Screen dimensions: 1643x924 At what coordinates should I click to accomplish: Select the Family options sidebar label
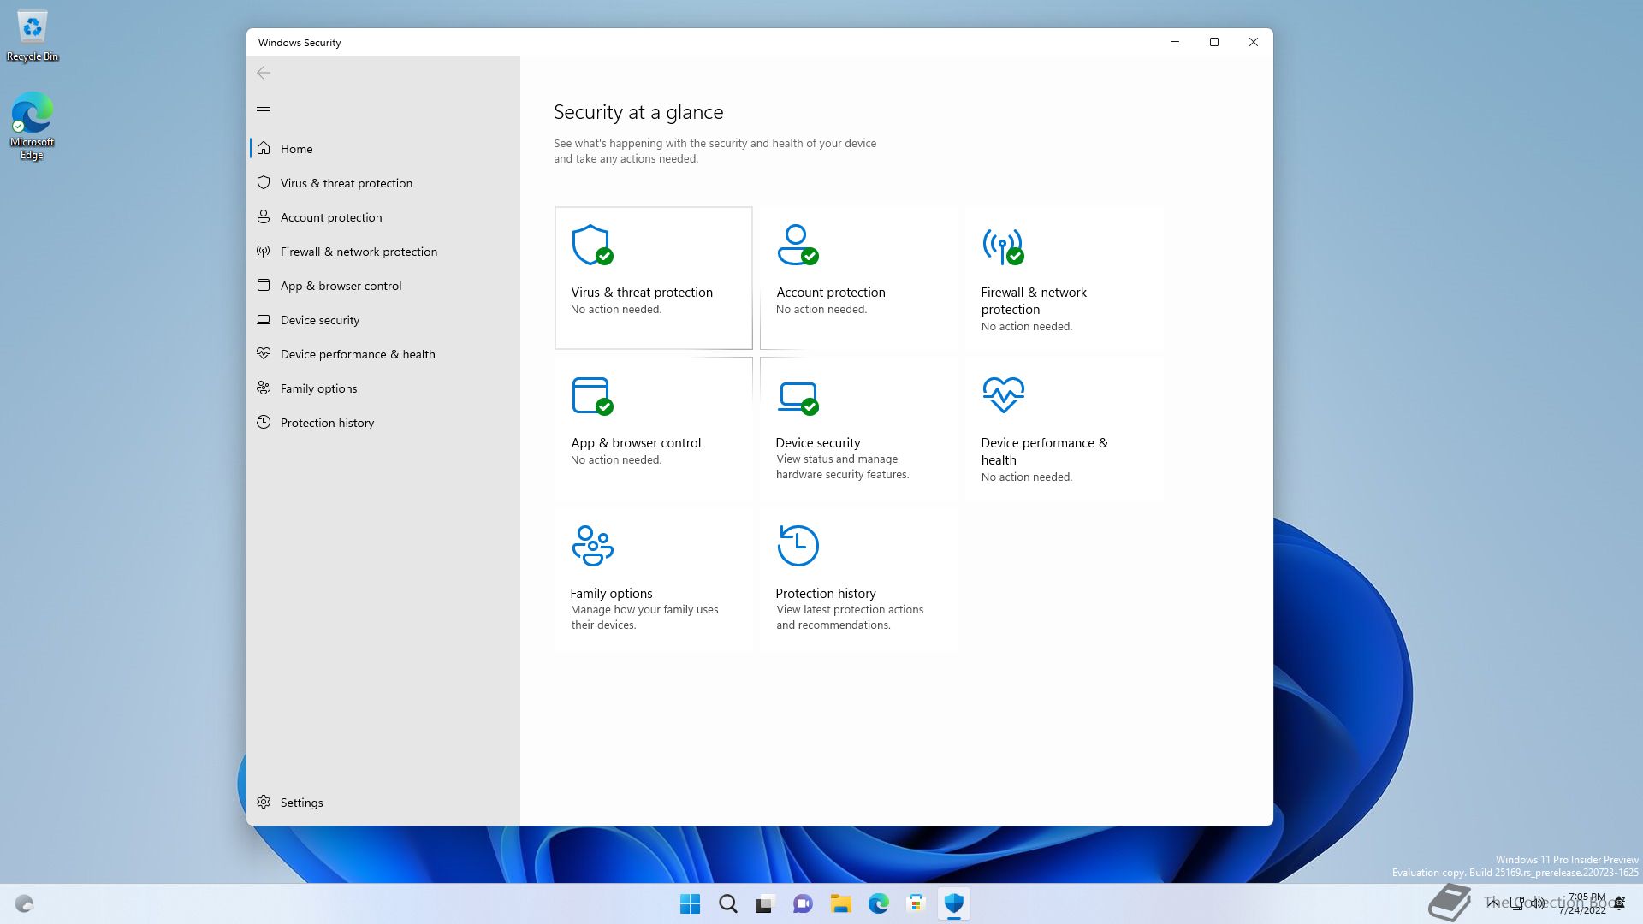pos(318,388)
